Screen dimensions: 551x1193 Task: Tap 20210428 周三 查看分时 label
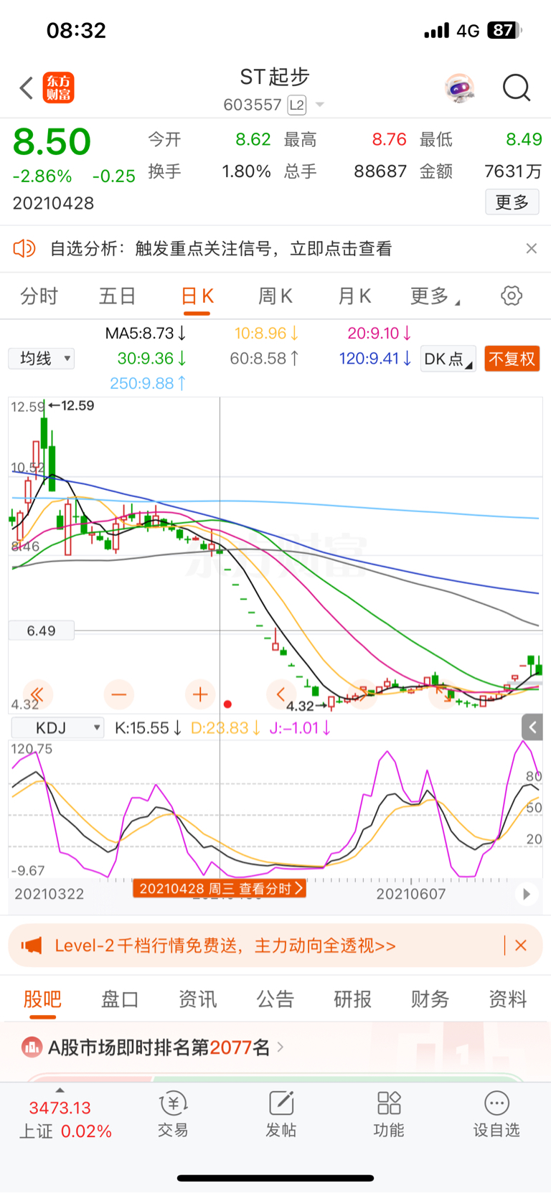[x=220, y=889]
